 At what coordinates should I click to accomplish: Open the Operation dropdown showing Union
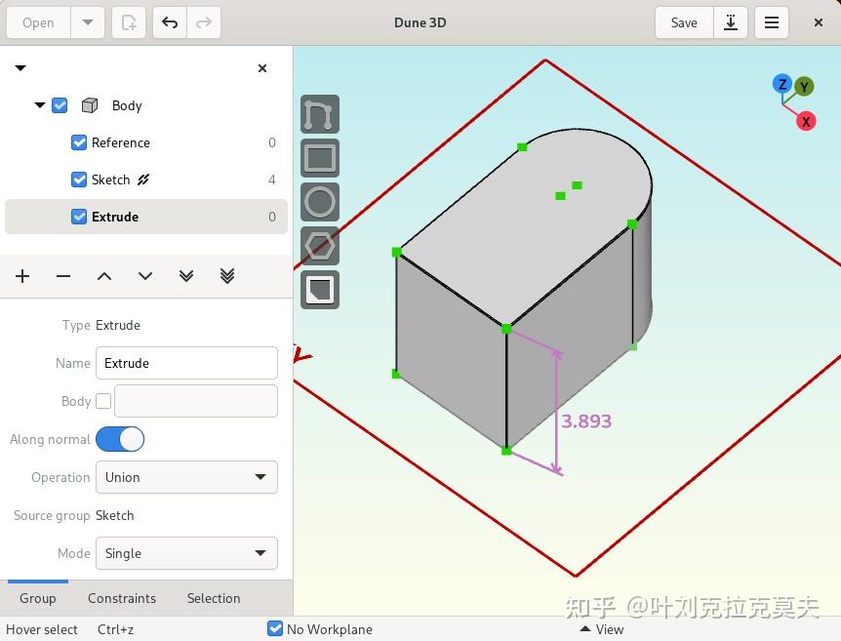tap(186, 477)
